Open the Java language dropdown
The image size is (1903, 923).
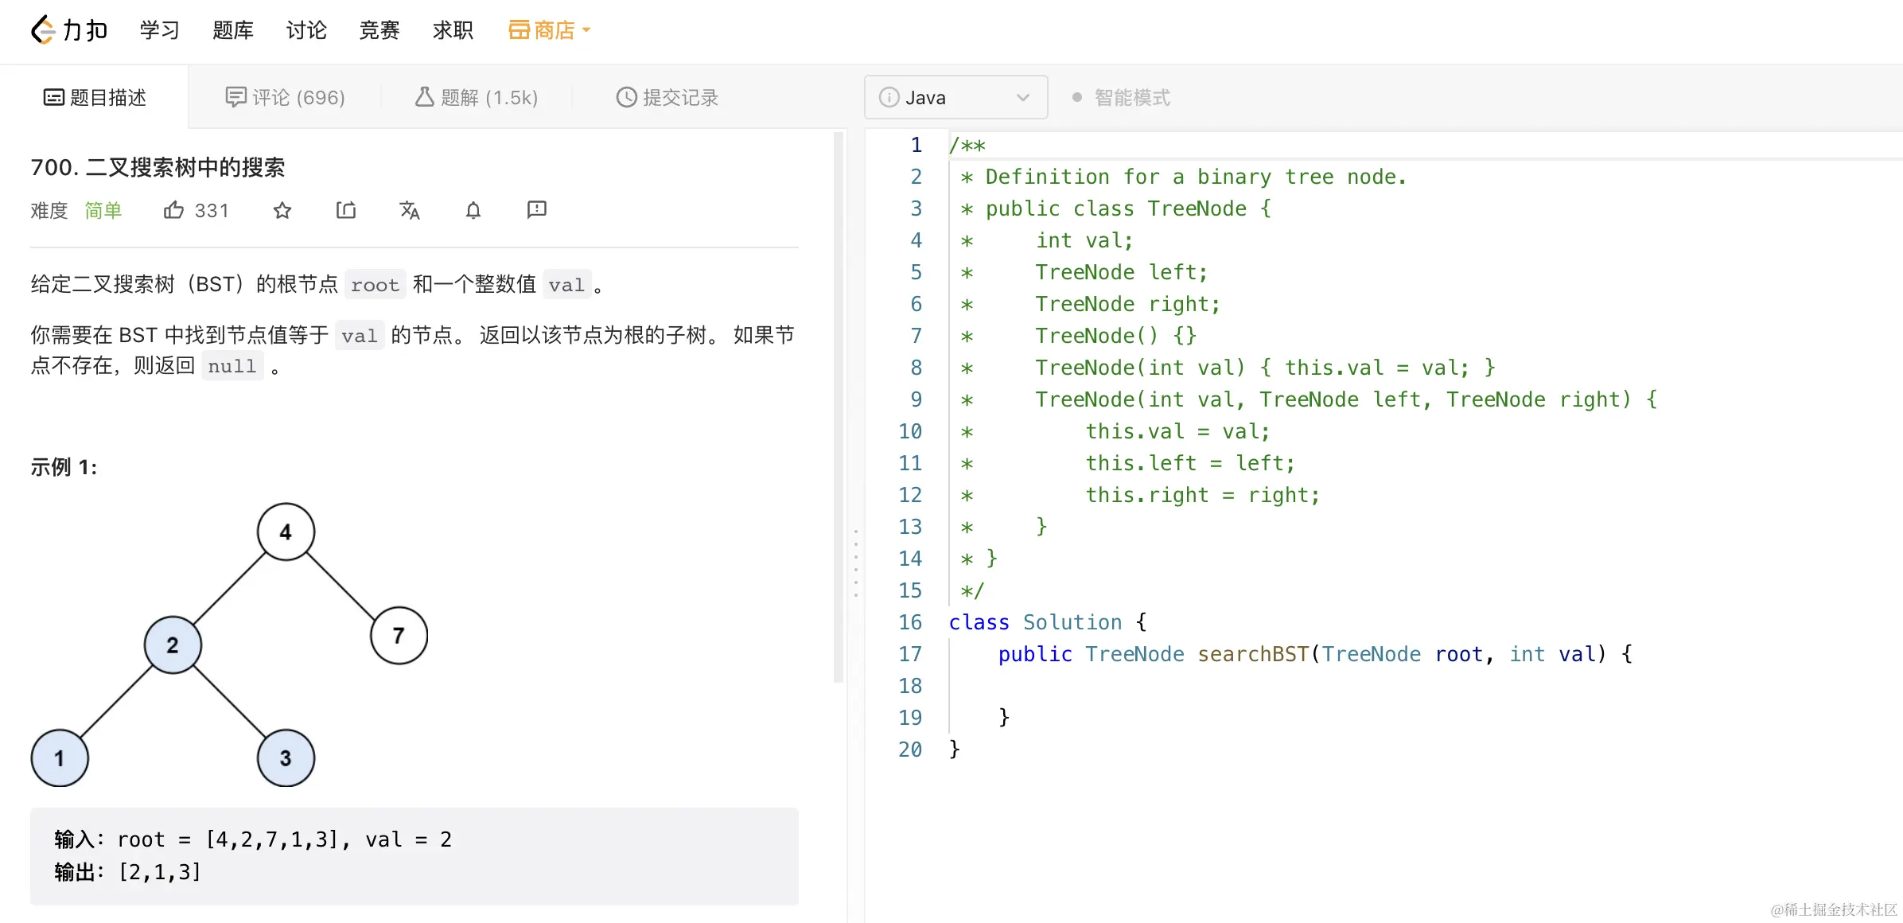[x=955, y=97]
